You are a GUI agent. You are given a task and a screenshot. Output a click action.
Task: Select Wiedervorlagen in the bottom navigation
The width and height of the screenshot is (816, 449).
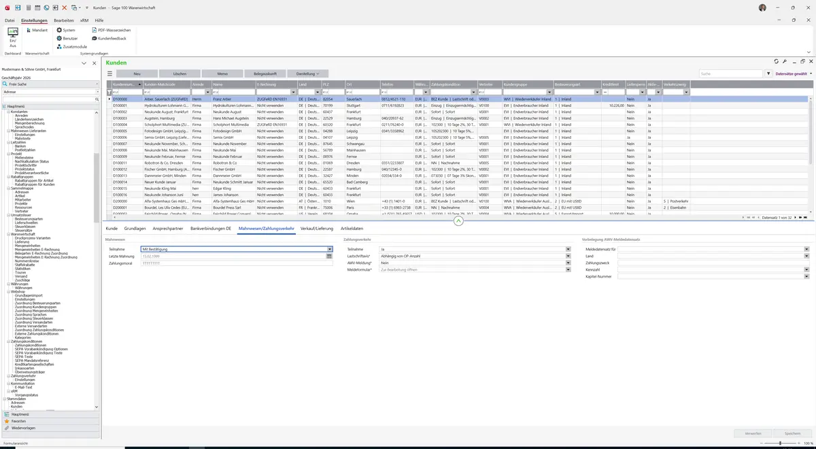coord(50,428)
